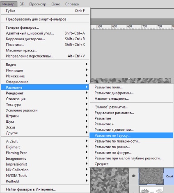
Task: Toggle visibility eye of noise layer
Action: [x=133, y=176]
